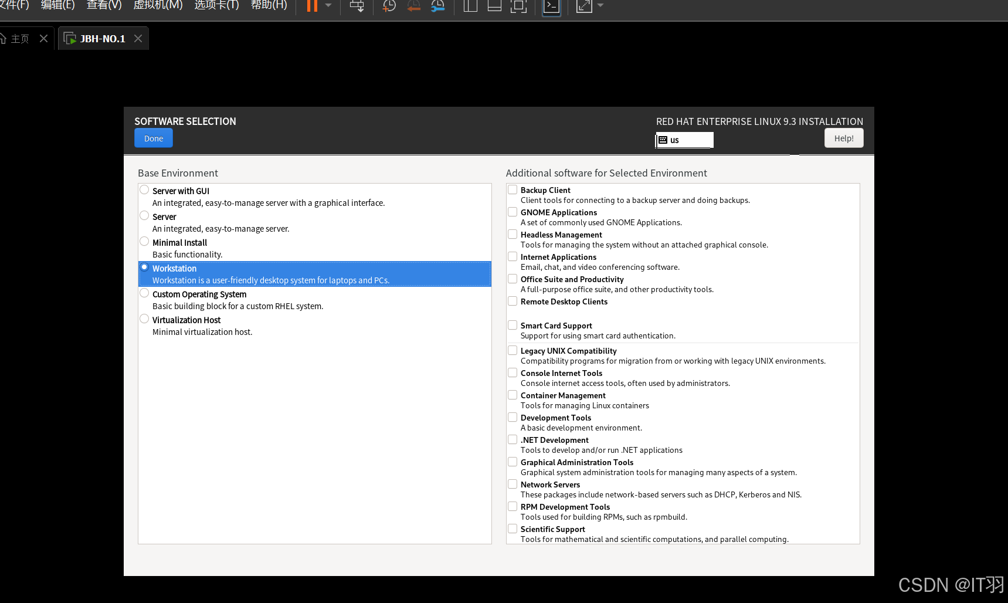Screen dimensions: 1008x603
Task: Click the send Ctrl+Alt+Del toolbar icon
Action: pyautogui.click(x=357, y=6)
